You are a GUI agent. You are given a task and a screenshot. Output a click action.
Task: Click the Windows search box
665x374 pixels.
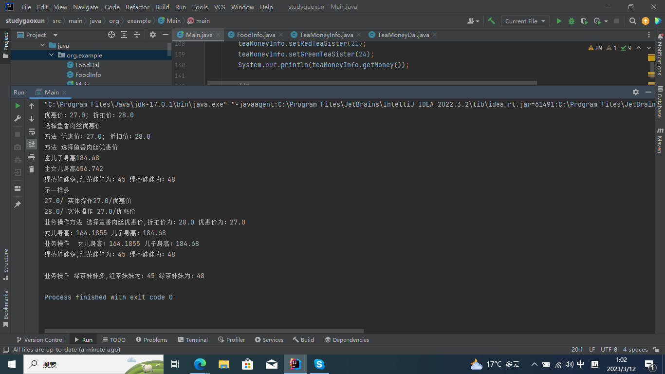93,364
